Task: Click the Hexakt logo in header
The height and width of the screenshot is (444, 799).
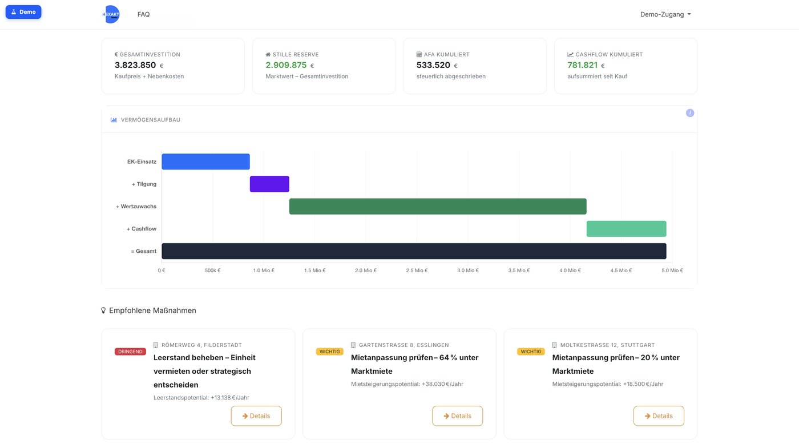Action: 111,14
